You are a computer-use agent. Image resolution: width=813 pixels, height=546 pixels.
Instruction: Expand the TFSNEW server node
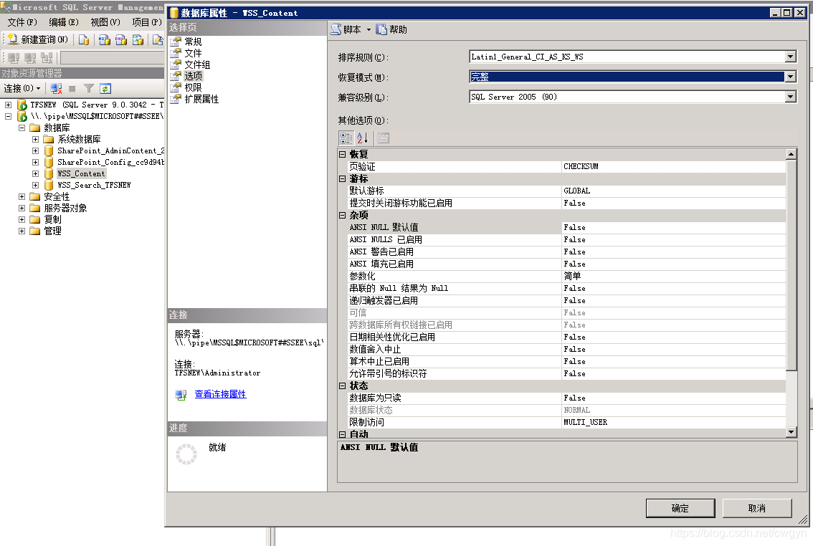(x=9, y=105)
